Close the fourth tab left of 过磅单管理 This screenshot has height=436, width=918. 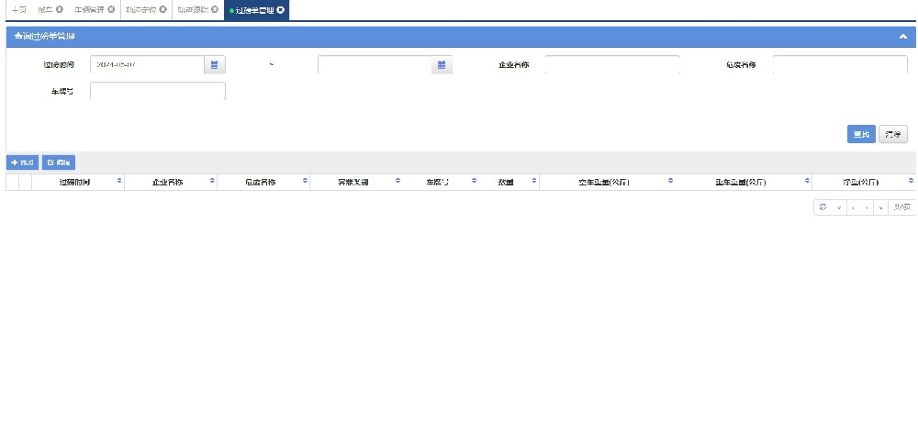(x=59, y=10)
